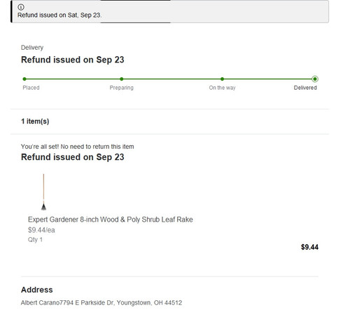350x336 pixels.
Task: Click the 1 item(s) section header
Action: point(35,121)
